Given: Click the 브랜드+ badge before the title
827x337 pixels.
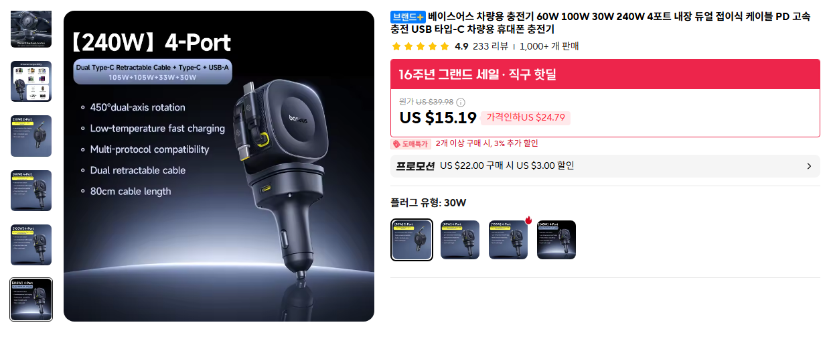Looking at the screenshot, I should point(408,17).
